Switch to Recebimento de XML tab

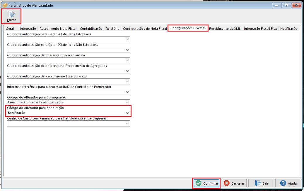click(225, 29)
